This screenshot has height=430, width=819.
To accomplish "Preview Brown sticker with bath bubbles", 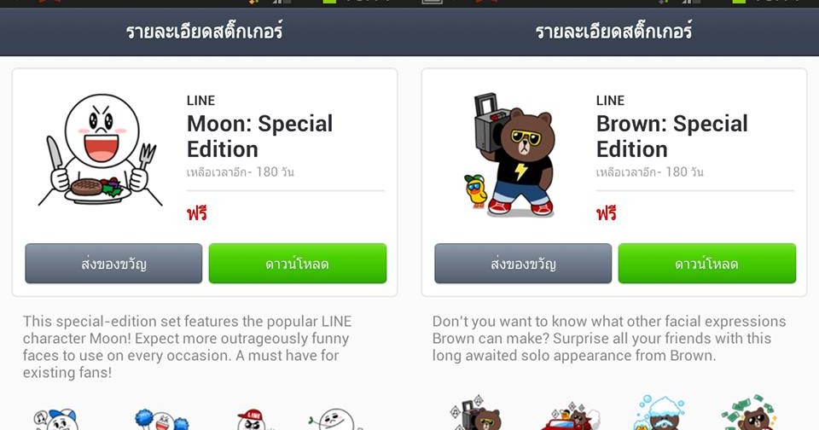I will (659, 413).
